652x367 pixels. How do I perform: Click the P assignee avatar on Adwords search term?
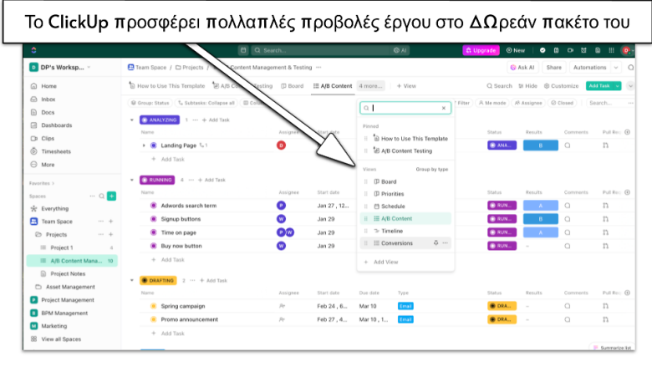tap(281, 206)
